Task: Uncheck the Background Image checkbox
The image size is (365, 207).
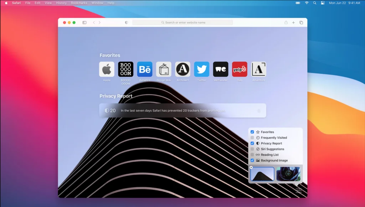Action: pos(252,160)
